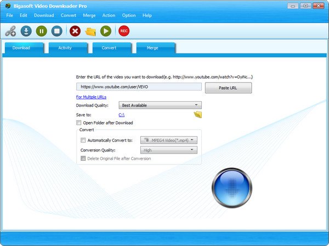The height and width of the screenshot is (246, 329).
Task: Minimize the Bigasoft window
Action: coord(293,5)
